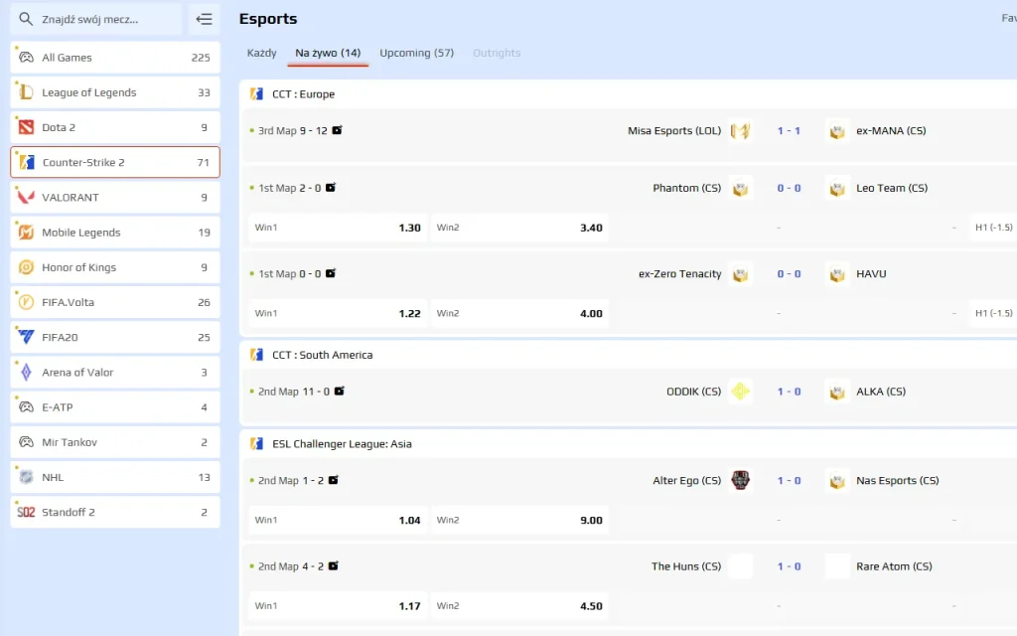Open the Outrights tab

pyautogui.click(x=497, y=53)
